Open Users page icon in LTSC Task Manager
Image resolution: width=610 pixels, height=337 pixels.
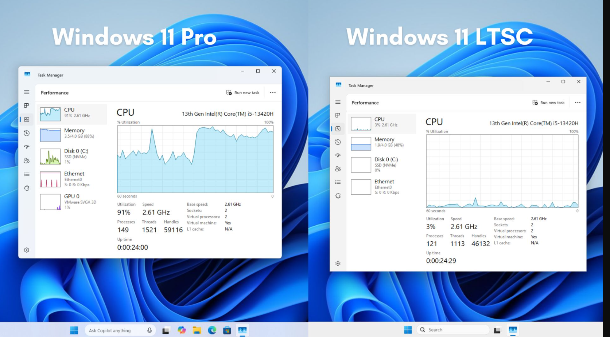pos(338,169)
